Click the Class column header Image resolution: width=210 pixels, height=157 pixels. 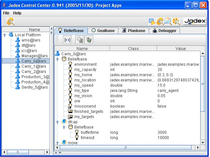point(133,48)
